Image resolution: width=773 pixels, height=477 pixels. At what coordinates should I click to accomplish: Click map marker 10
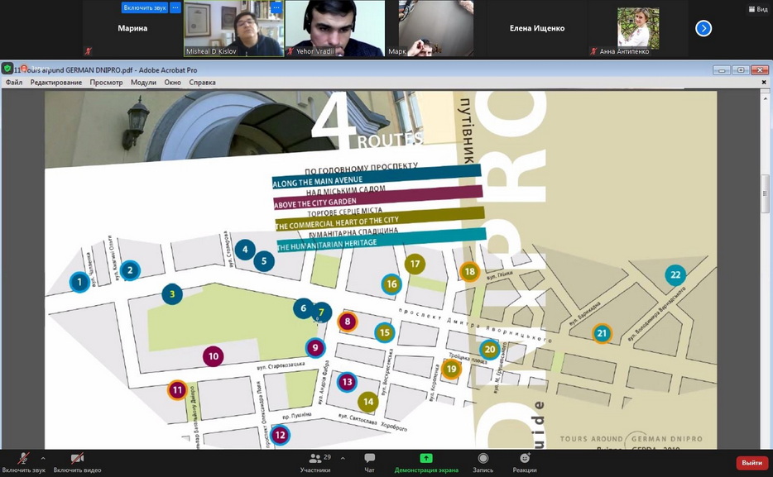coord(214,356)
